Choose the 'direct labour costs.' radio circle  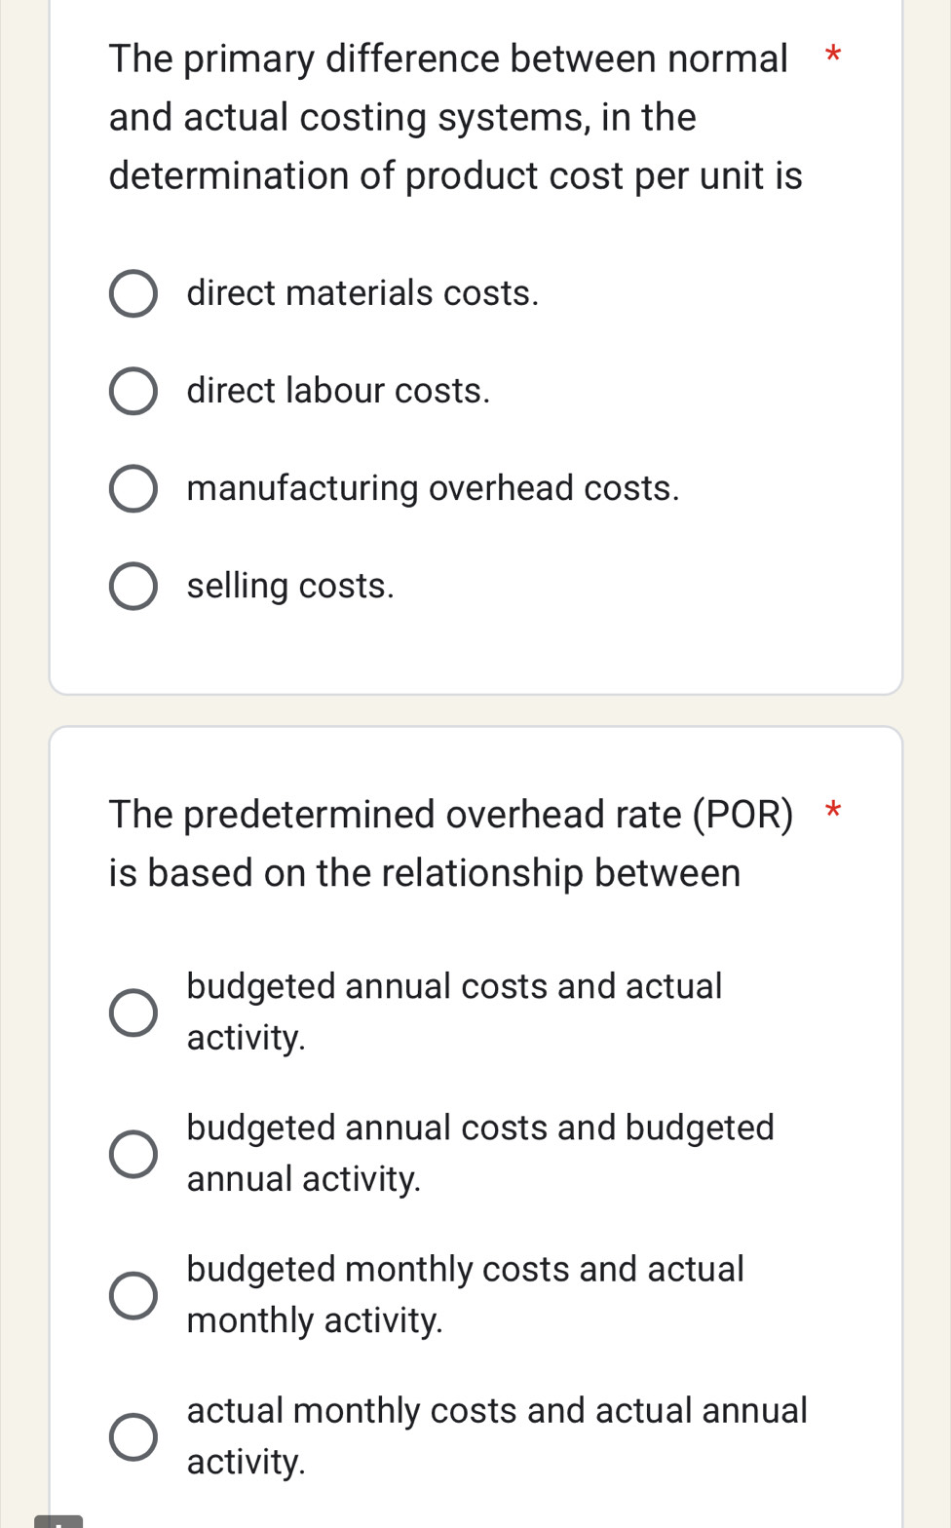(133, 392)
